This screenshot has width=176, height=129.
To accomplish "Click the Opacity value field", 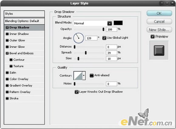I will click(111, 29).
